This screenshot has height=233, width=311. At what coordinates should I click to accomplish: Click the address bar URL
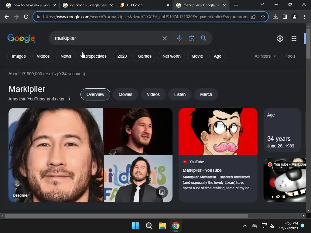[145, 17]
